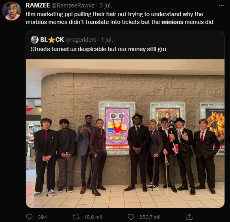Click the quoted tweet's small avatar
The height and width of the screenshot is (222, 230).
coord(35,40)
